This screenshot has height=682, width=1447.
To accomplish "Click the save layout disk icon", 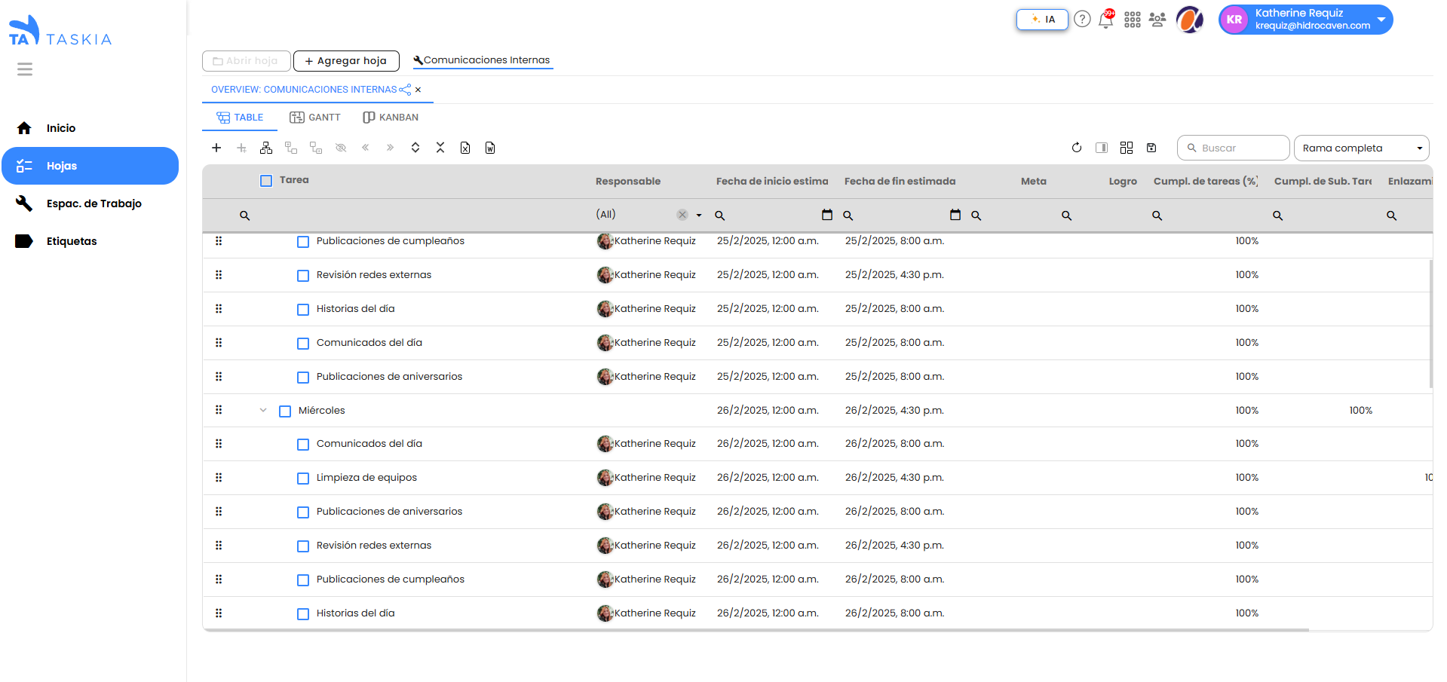I will 1151,148.
